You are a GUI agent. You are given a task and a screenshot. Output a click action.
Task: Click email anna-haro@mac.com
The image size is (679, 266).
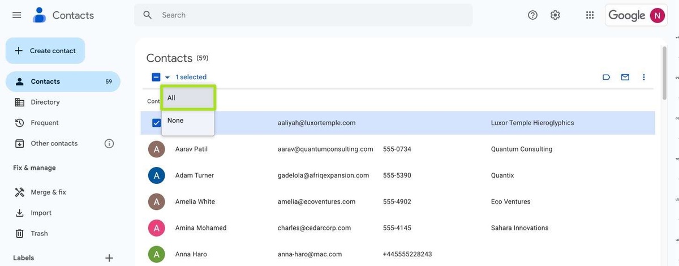(310, 254)
